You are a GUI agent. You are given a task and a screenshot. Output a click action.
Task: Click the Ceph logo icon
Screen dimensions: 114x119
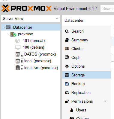67,57
